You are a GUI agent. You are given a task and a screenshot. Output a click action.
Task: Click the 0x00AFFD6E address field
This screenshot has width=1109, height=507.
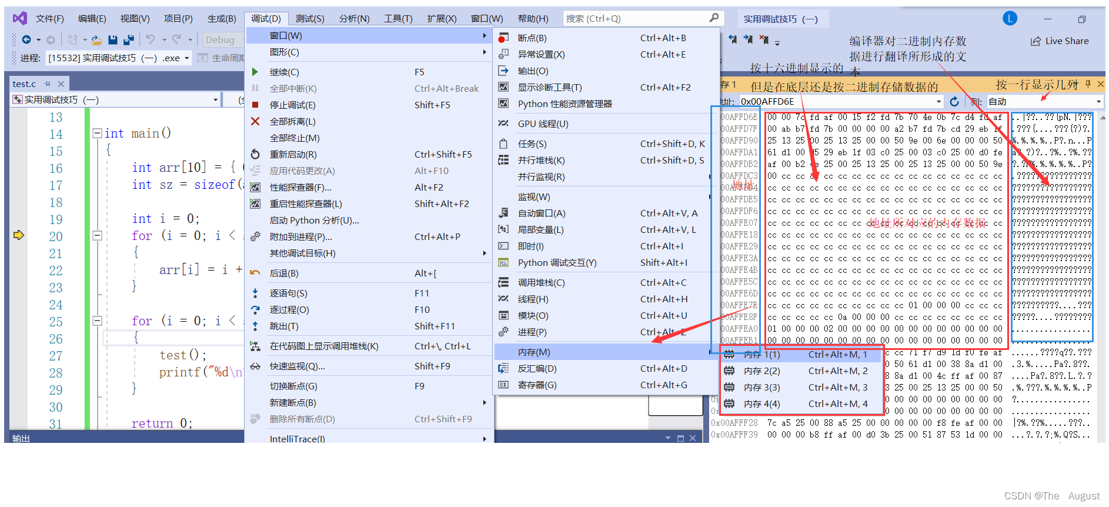(841, 102)
